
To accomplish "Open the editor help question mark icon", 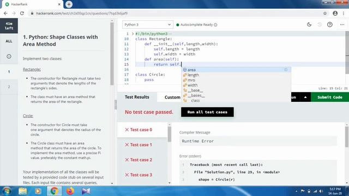I will (x=329, y=24).
